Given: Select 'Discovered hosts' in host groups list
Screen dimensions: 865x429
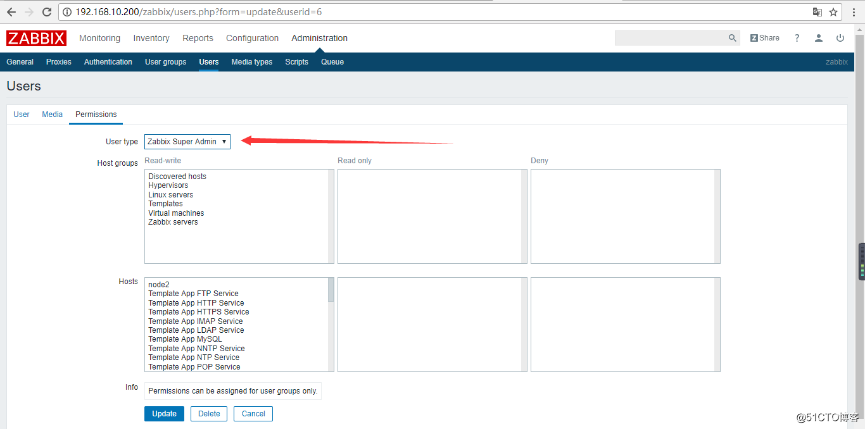Looking at the screenshot, I should point(177,177).
